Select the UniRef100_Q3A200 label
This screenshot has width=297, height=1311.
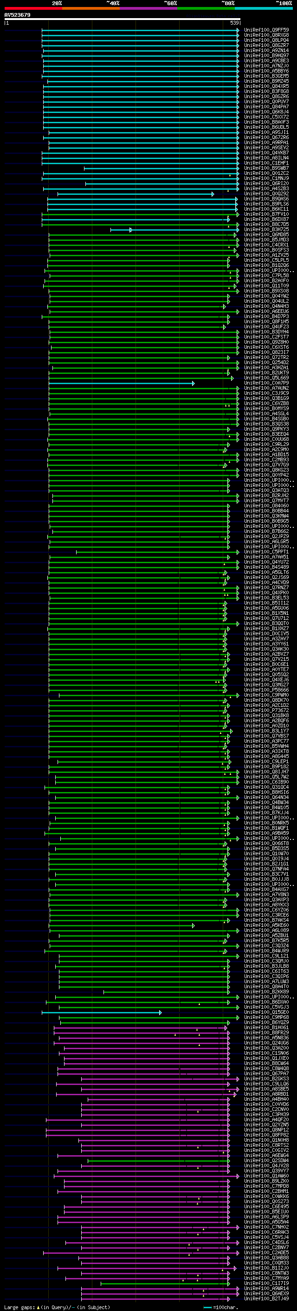266,1048
